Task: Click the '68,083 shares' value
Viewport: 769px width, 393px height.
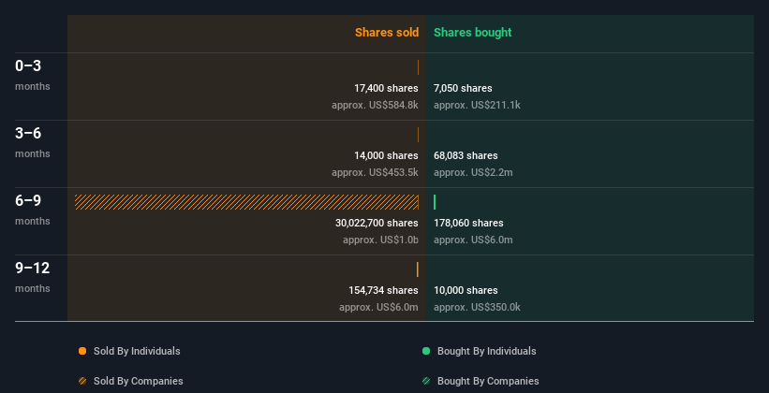Action: point(466,155)
